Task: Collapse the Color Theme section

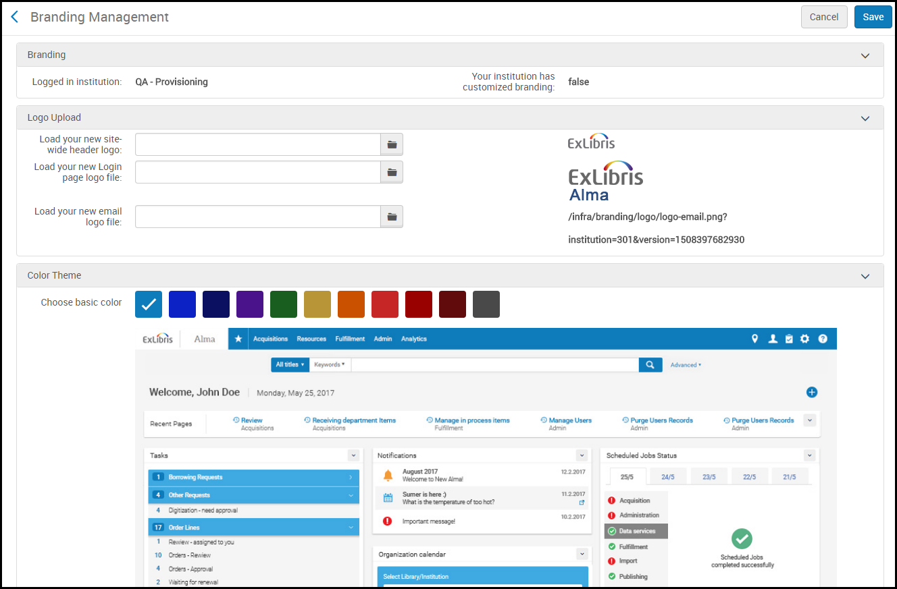Action: coord(865,276)
